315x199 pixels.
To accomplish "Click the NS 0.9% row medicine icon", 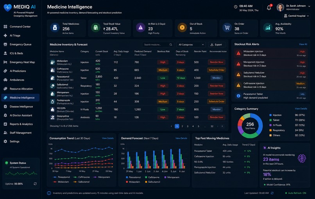I will click(52, 110).
